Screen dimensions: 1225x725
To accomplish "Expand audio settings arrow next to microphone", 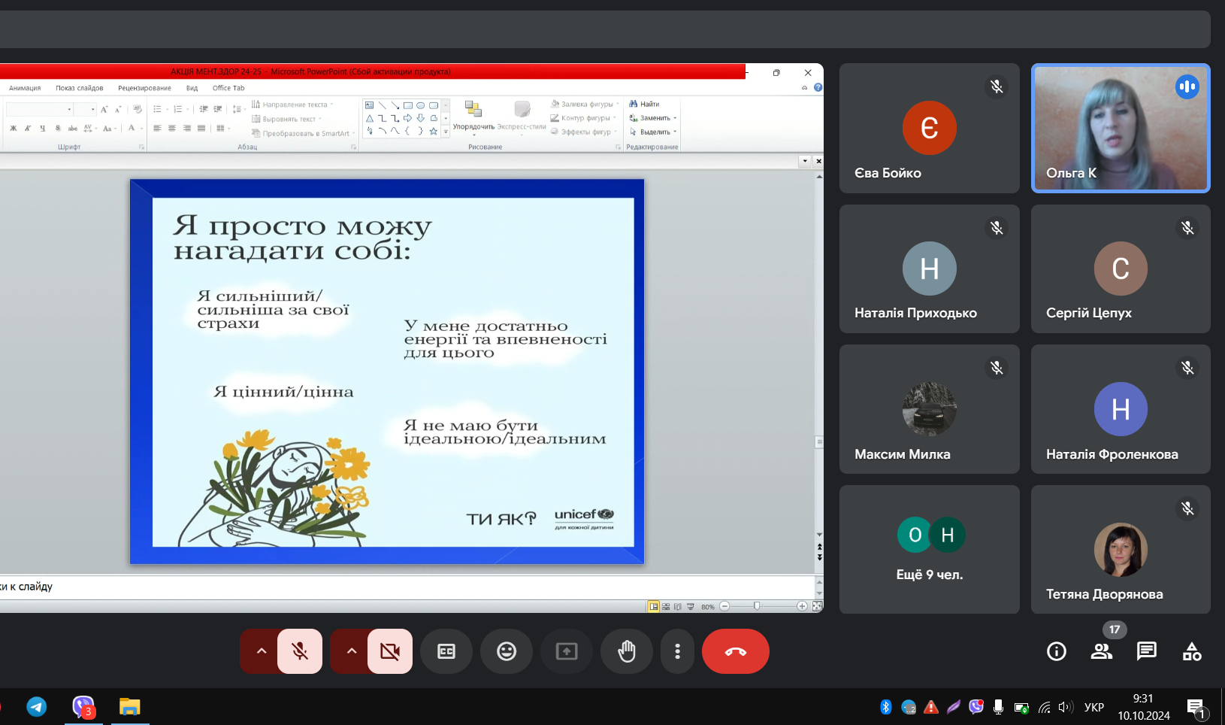I will coord(262,651).
